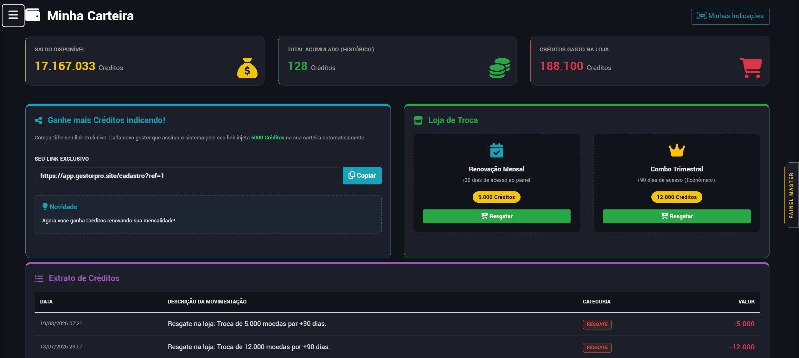Click the Agora voce ganha Créditos message
This screenshot has width=799, height=358.
pyautogui.click(x=109, y=221)
